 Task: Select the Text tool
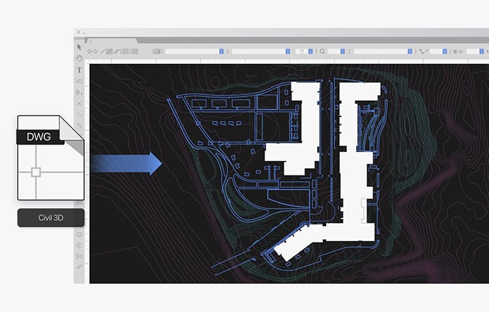[x=79, y=70]
